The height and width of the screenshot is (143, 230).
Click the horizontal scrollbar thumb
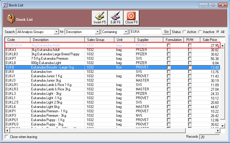pyautogui.click(x=97, y=130)
